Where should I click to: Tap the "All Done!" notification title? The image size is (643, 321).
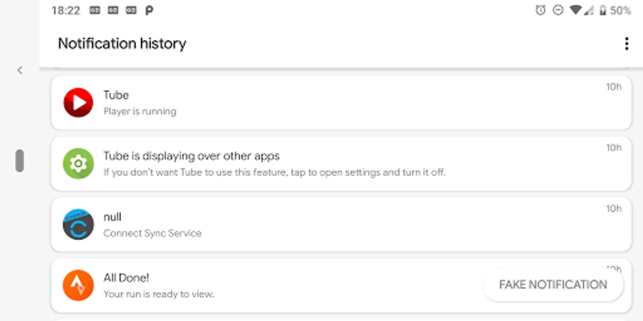(x=126, y=278)
